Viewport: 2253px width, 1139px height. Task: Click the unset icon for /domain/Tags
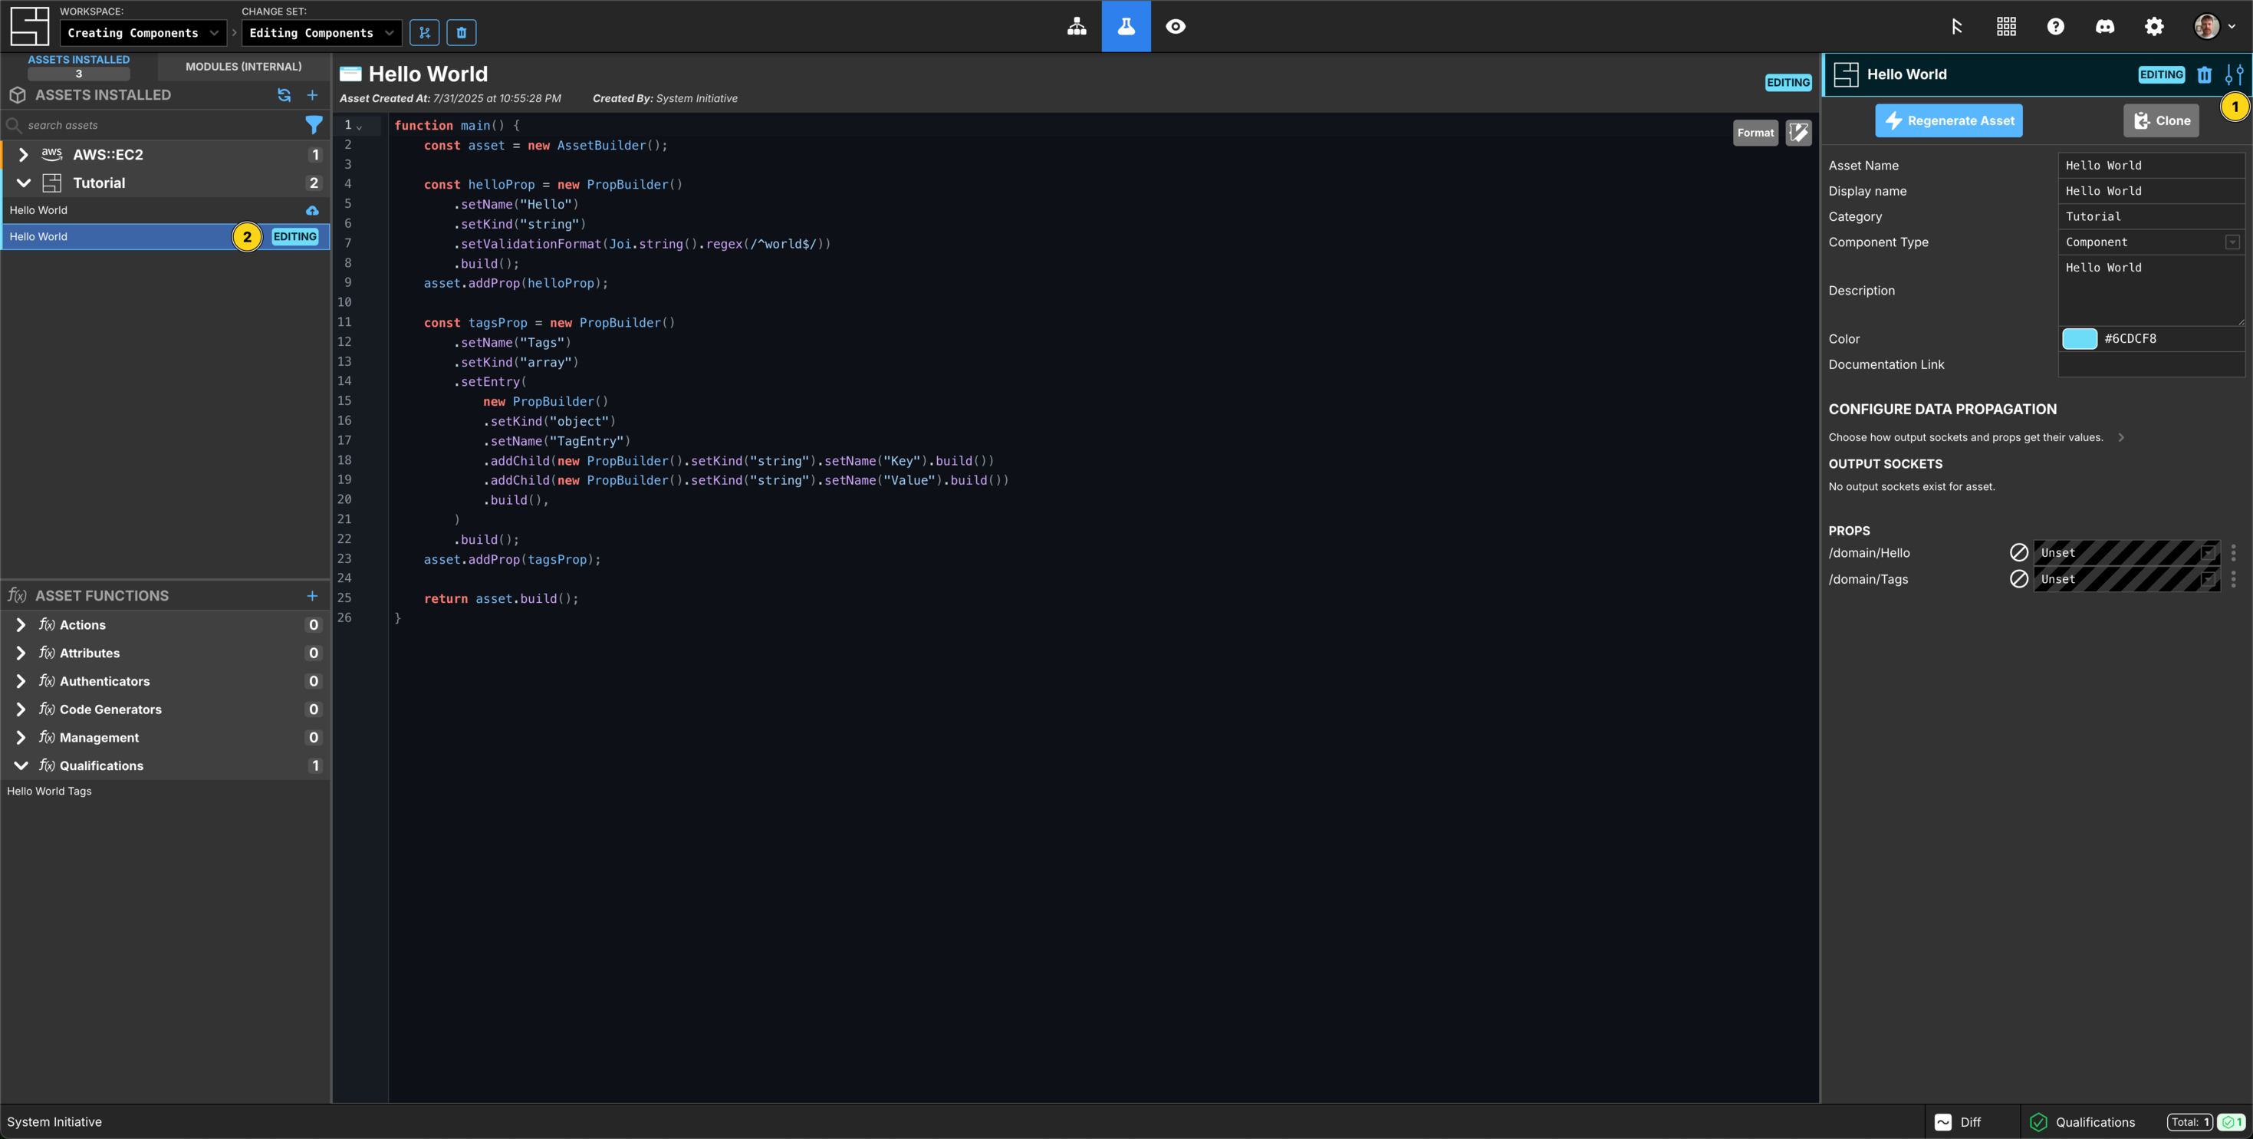pos(2018,579)
